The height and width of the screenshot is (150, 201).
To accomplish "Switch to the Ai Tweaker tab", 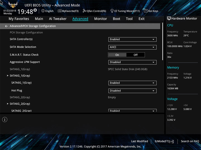I will point(58,19).
